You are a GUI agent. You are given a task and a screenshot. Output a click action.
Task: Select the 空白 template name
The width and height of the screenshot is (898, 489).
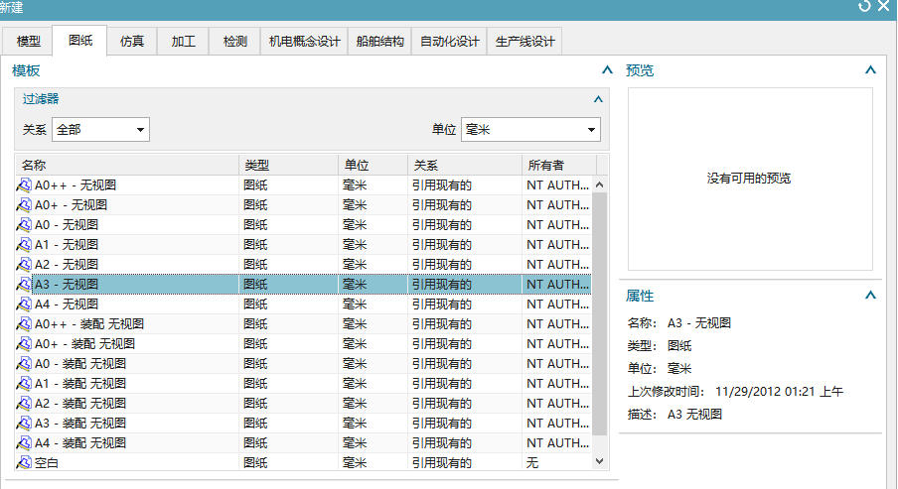pyautogui.click(x=47, y=462)
